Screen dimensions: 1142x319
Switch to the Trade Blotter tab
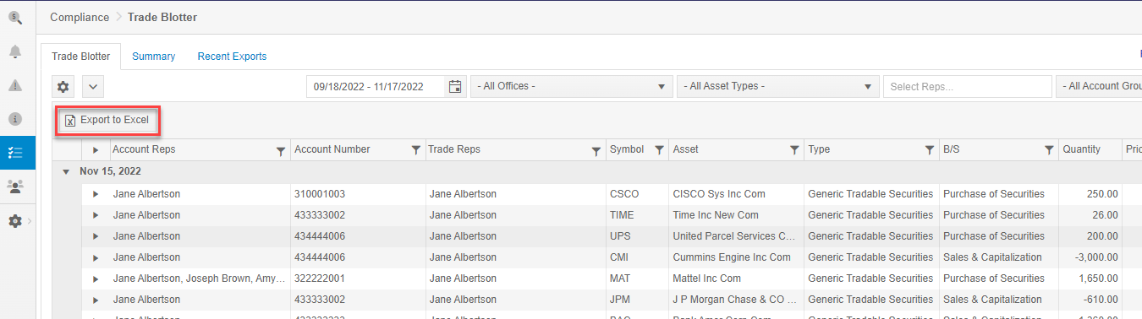pyautogui.click(x=80, y=57)
